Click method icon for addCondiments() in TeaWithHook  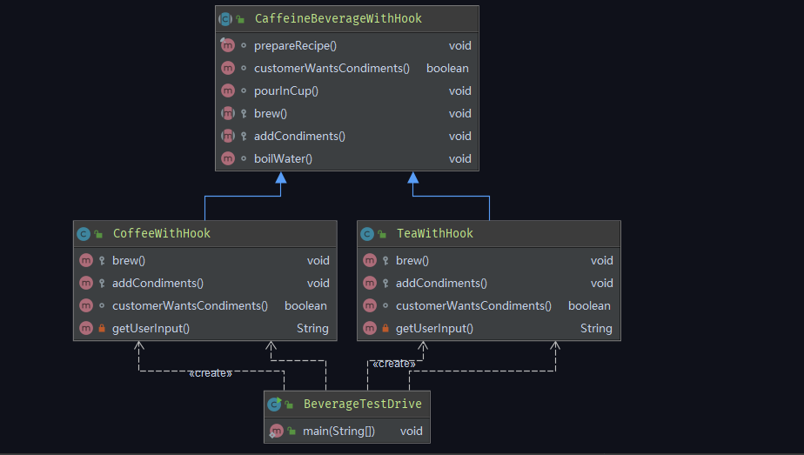pos(370,283)
